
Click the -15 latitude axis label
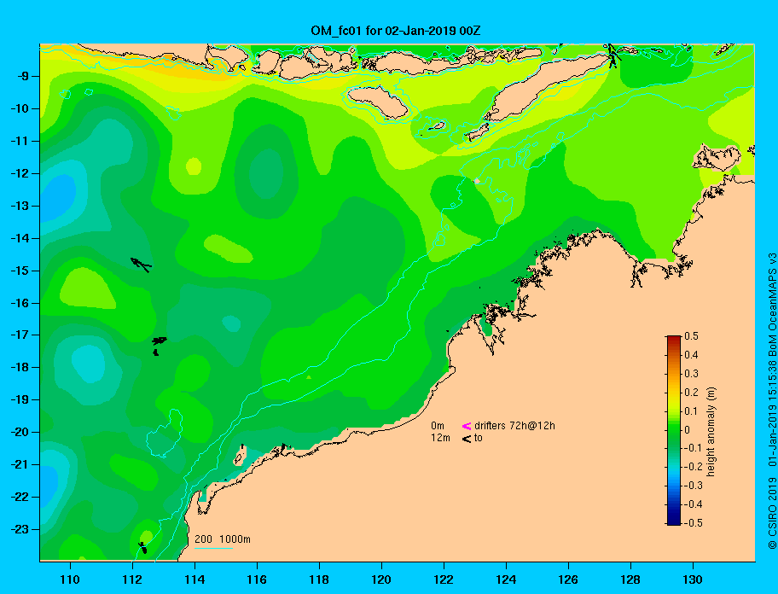[x=20, y=271]
